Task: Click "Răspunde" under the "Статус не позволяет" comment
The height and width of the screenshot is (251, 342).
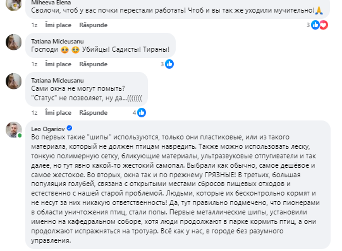Action: pos(94,113)
